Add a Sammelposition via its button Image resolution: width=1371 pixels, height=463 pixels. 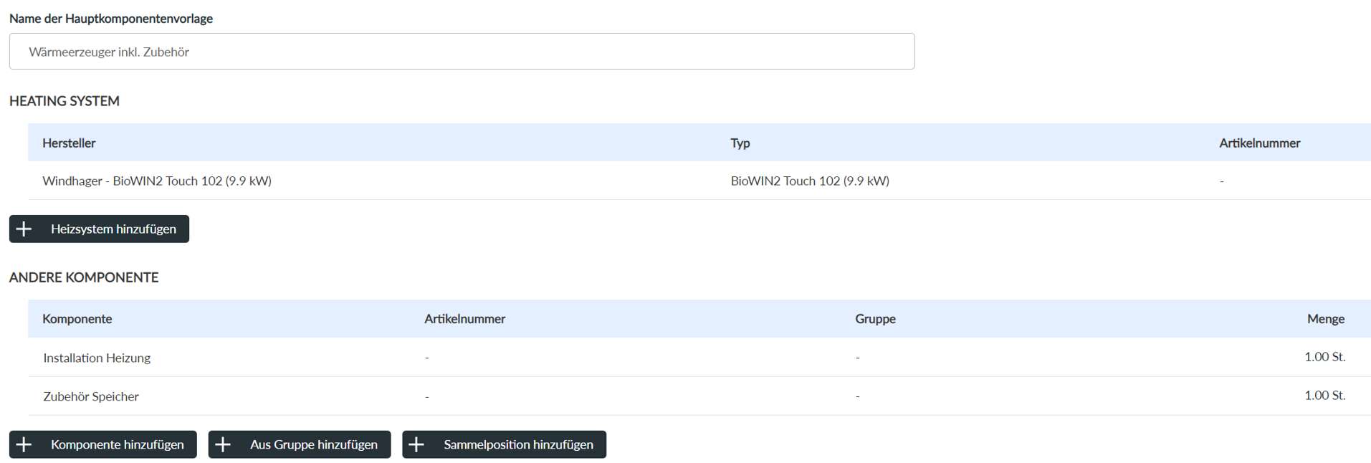[504, 444]
